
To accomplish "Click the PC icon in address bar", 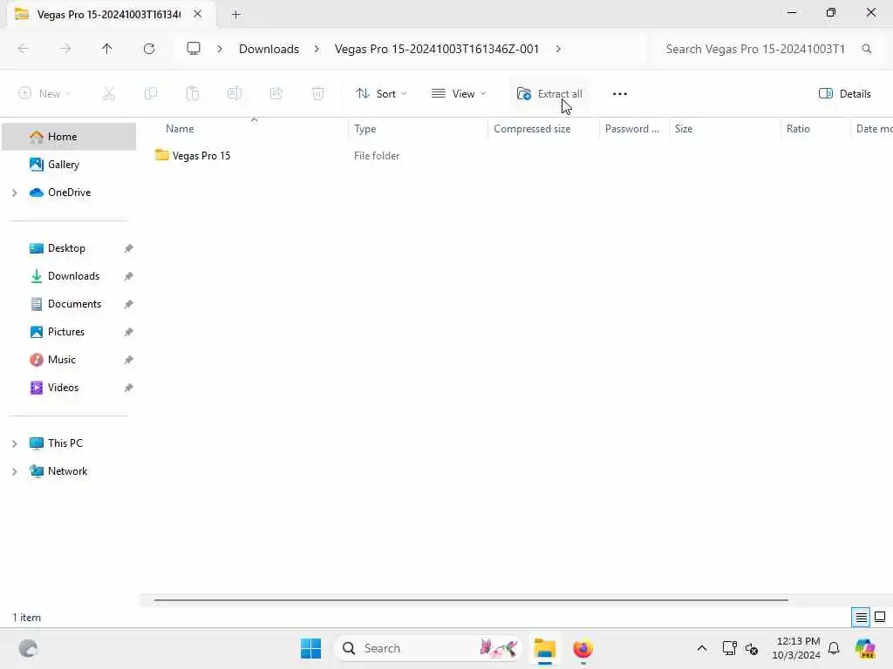I will pyautogui.click(x=194, y=49).
